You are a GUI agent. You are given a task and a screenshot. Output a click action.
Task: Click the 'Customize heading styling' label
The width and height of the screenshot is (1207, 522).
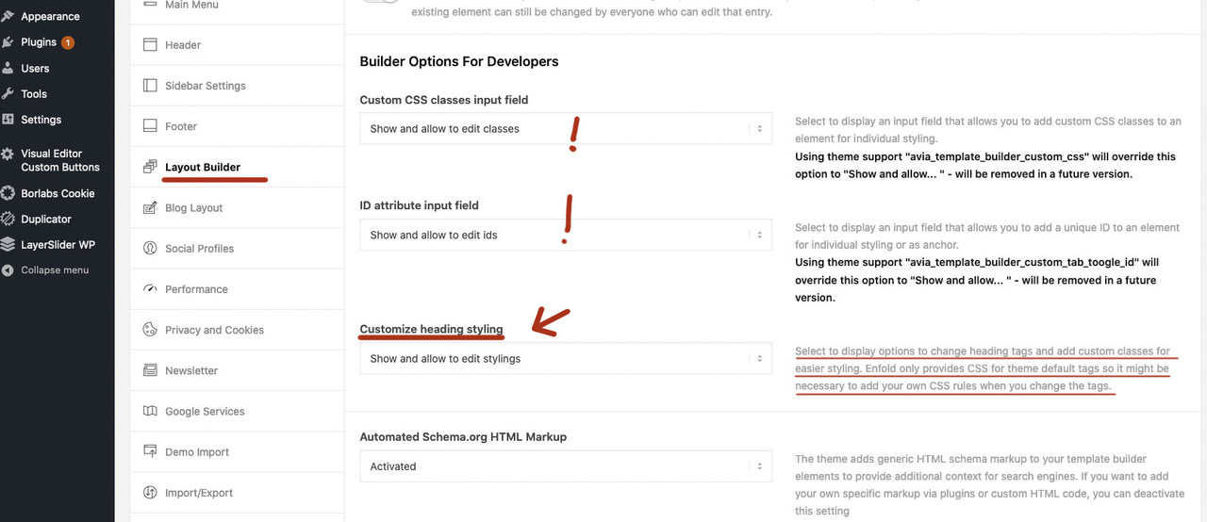(x=432, y=329)
